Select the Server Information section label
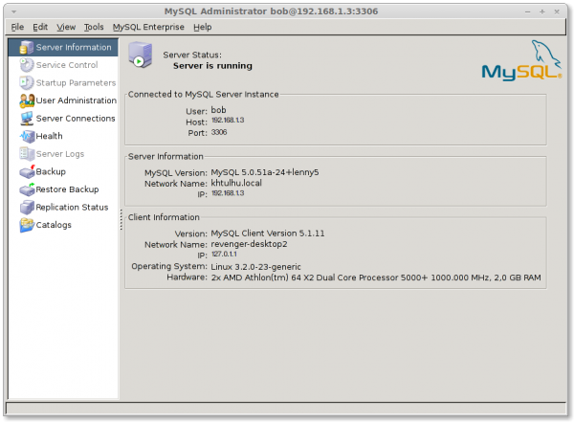The image size is (574, 422). [74, 47]
